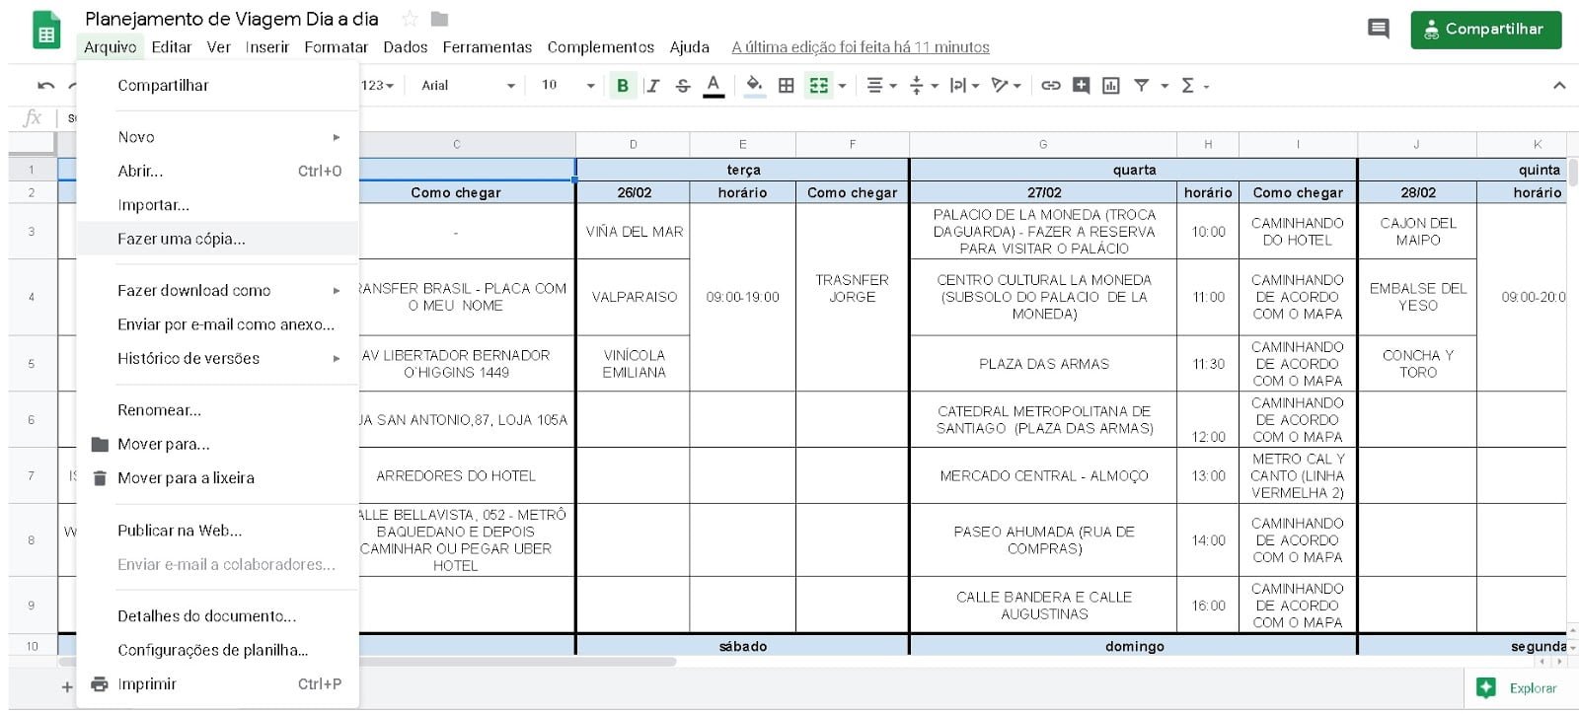
Task: Click the Explorar button
Action: pos(1518,688)
